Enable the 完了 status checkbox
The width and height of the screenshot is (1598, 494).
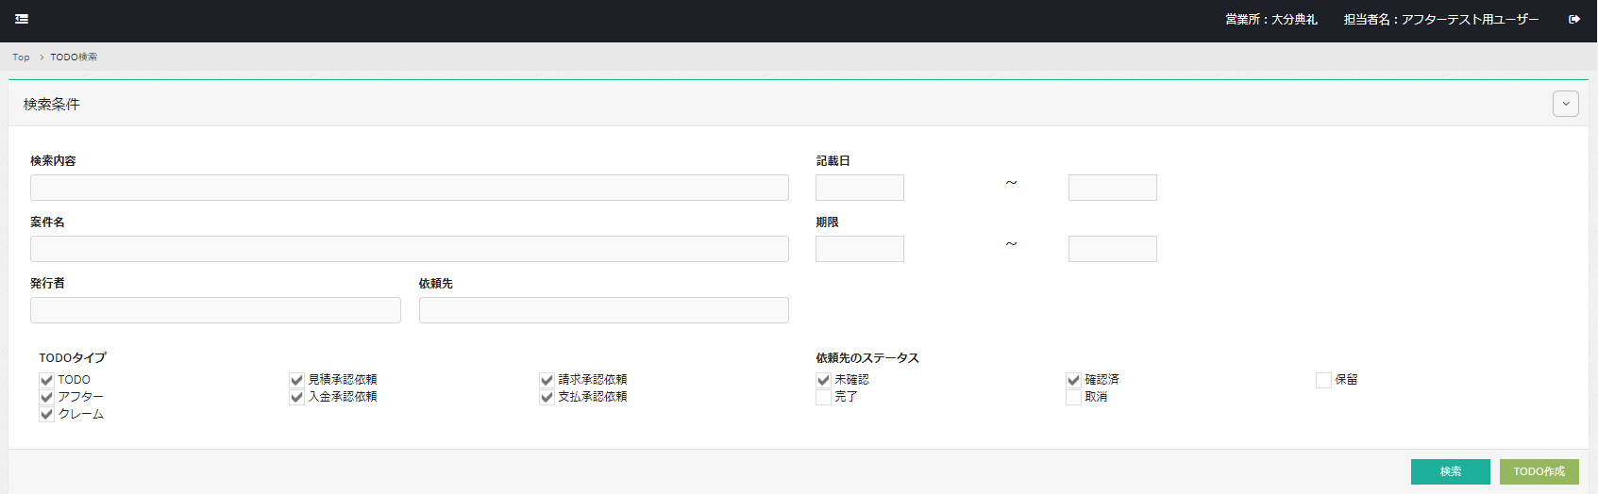click(823, 397)
